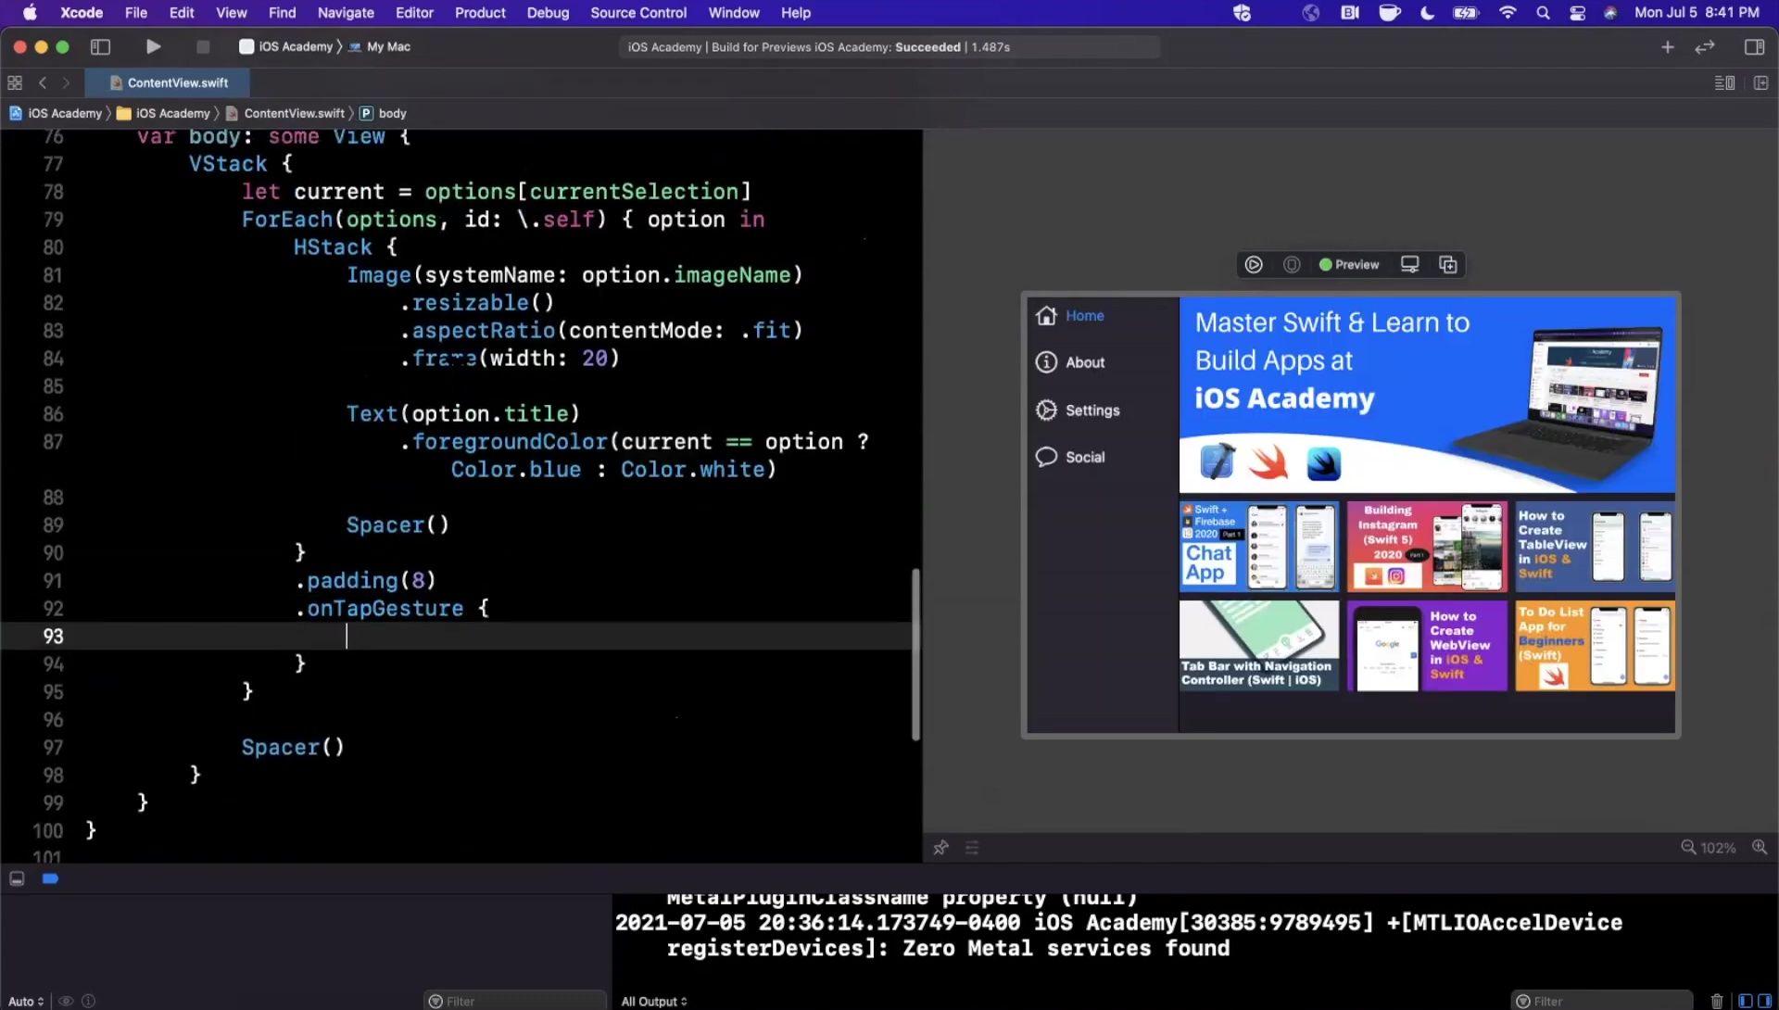Hide the debug area toggle icon

[17, 878]
